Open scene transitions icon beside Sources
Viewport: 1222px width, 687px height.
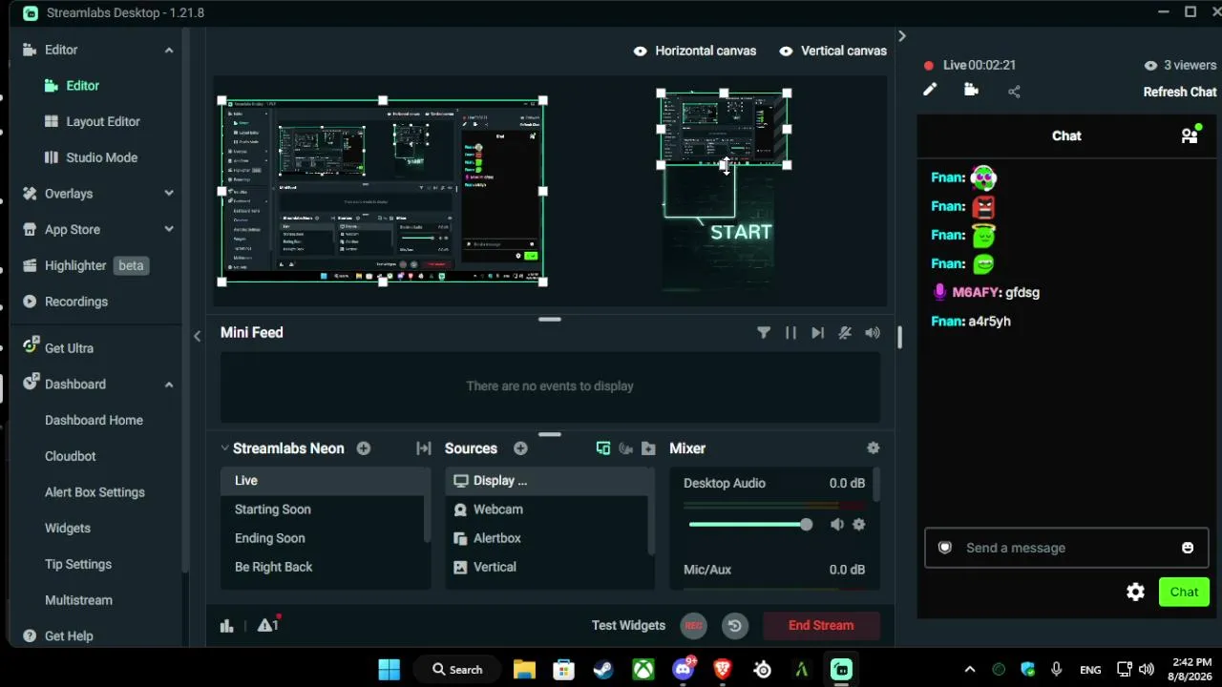click(424, 448)
